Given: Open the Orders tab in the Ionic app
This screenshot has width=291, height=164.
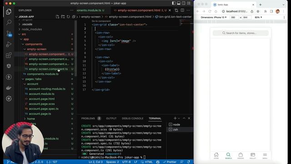Looking at the screenshot, I should 241,156.
